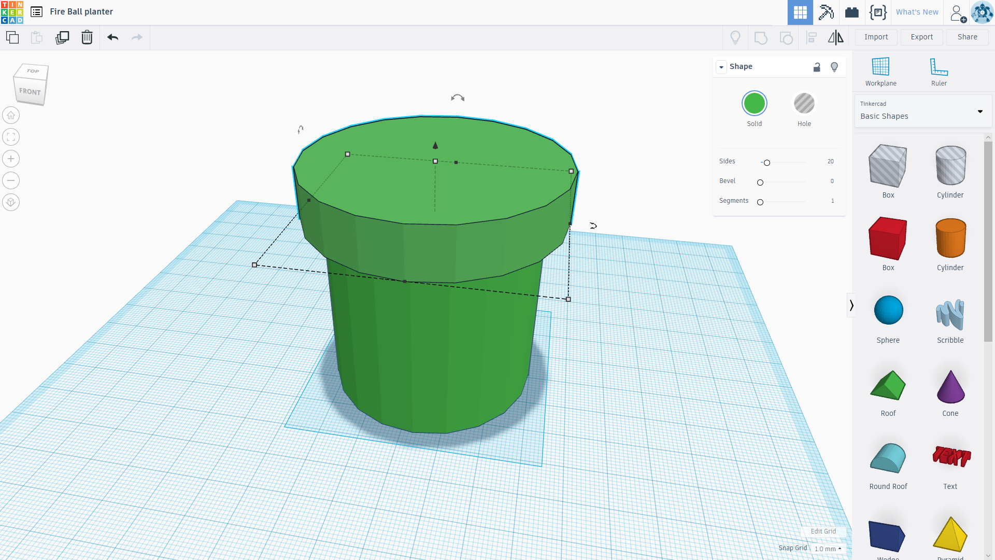Click the shapes panel scrollbar

point(988,241)
